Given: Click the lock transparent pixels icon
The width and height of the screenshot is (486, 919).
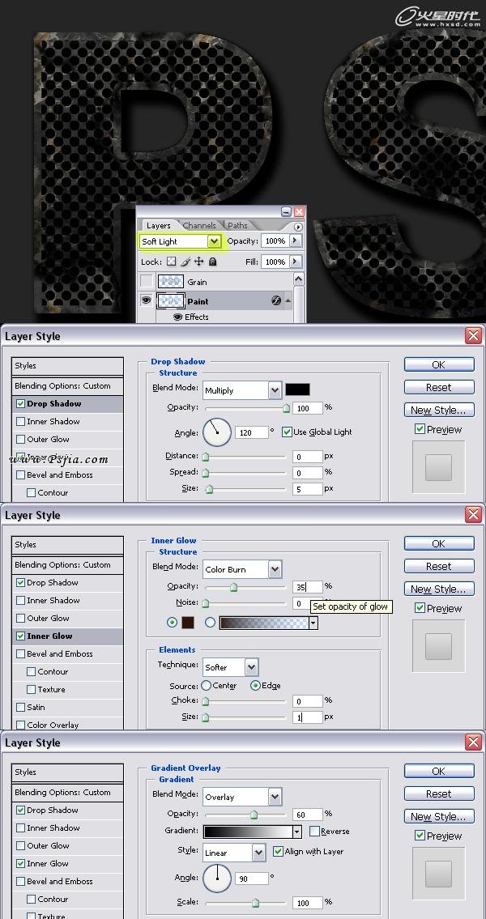Looking at the screenshot, I should click(x=171, y=262).
